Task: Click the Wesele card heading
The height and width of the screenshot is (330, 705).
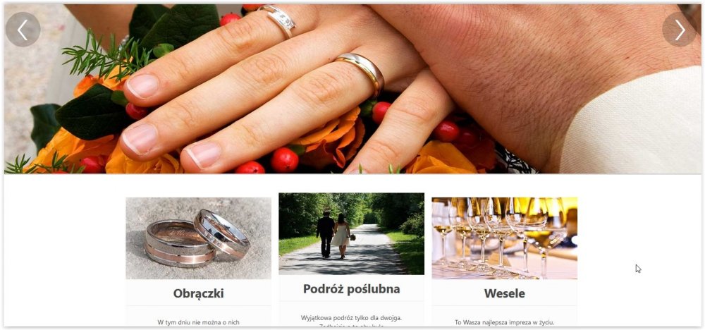Action: coord(505,293)
